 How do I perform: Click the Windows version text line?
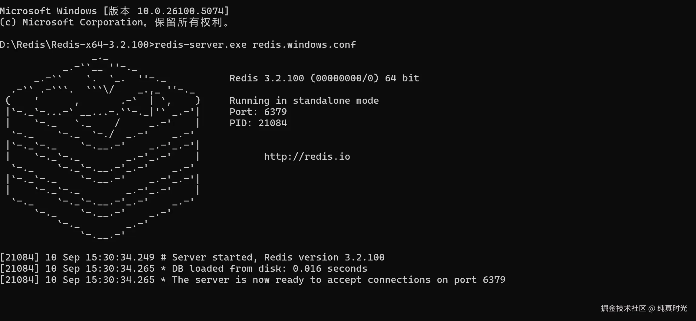pos(114,11)
